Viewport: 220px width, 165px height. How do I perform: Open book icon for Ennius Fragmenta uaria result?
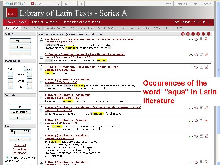tap(196, 67)
